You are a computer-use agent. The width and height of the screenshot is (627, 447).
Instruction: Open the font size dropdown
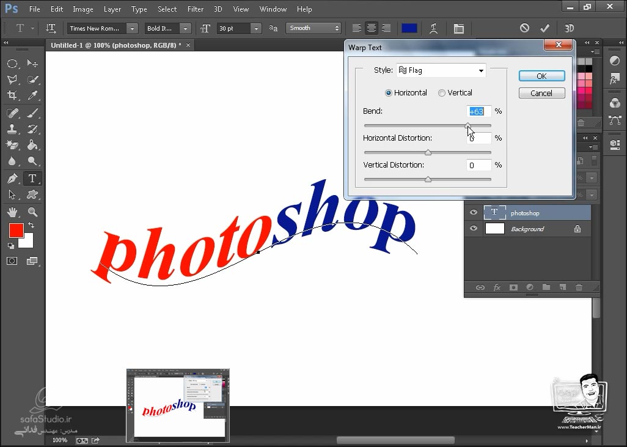(x=256, y=28)
